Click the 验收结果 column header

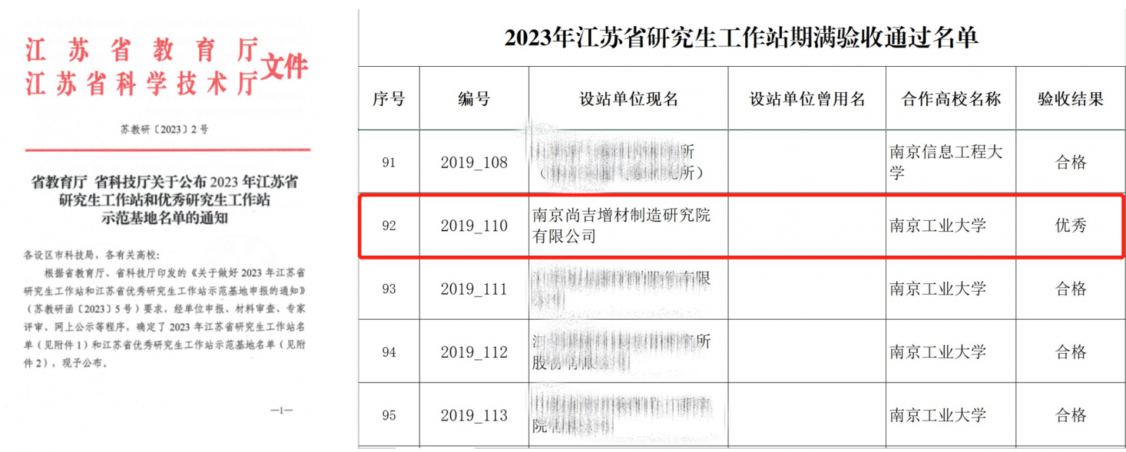coord(1070,98)
